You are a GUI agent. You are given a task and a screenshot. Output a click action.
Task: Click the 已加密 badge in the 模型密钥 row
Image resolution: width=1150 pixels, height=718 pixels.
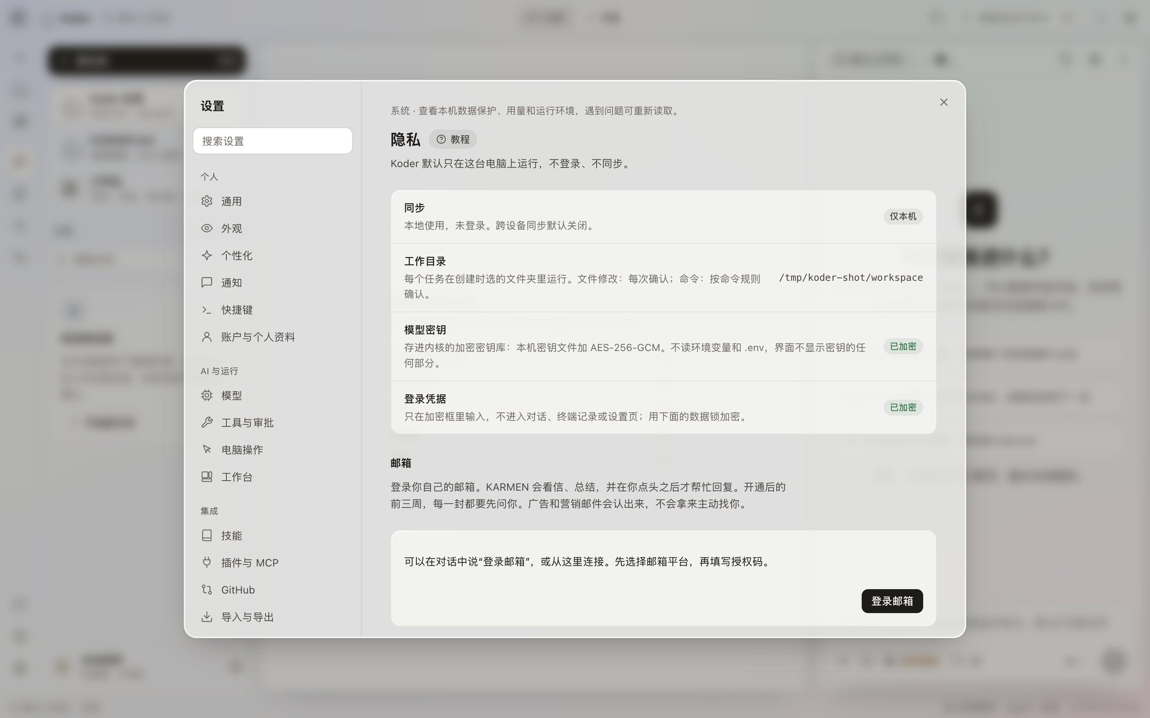point(903,346)
